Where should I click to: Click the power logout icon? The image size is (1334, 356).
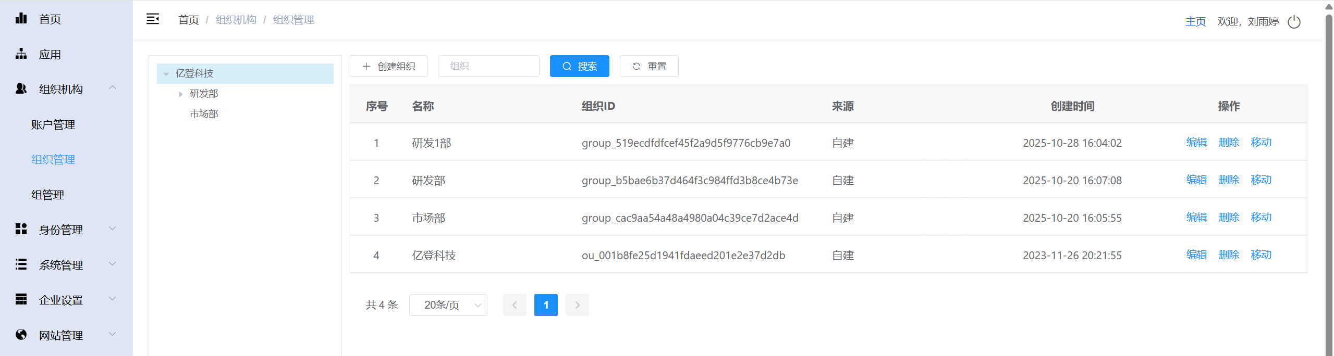click(x=1294, y=22)
